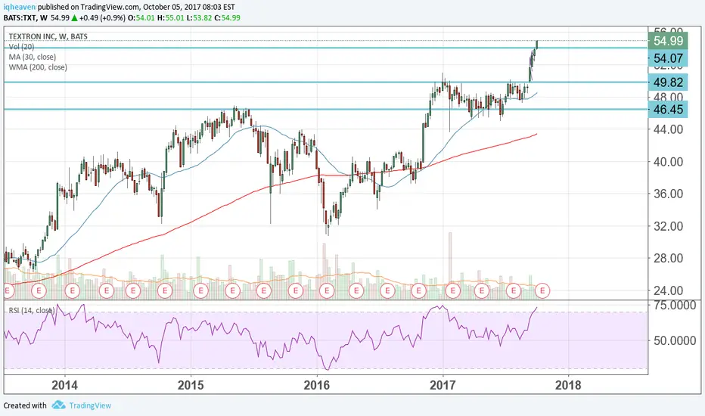Click the Created with caption text
Viewport: 705px width, 416px height.
pos(25,405)
